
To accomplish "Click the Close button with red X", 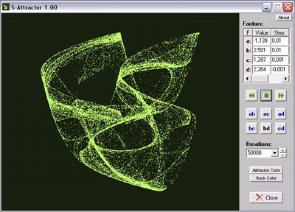I will (266, 197).
